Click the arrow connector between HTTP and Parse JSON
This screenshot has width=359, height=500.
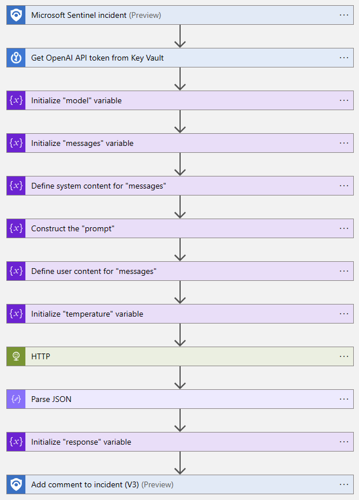[180, 378]
